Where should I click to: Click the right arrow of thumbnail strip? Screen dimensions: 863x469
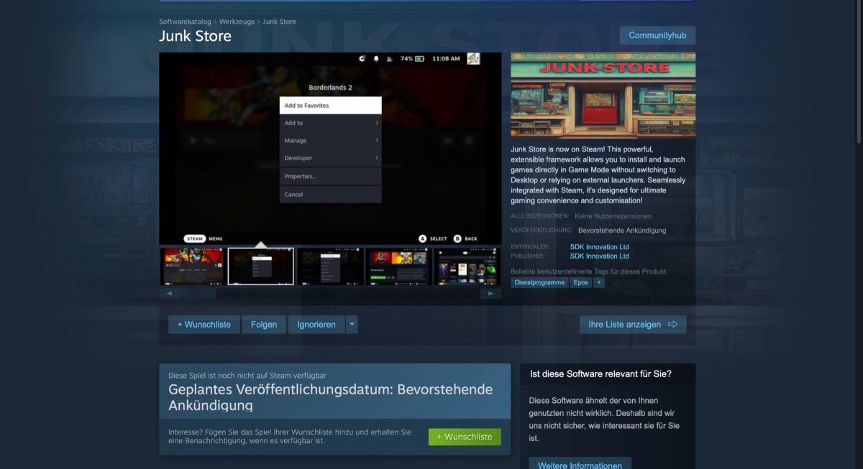click(491, 294)
